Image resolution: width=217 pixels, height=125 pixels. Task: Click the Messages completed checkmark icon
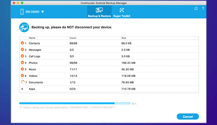coord(22,49)
